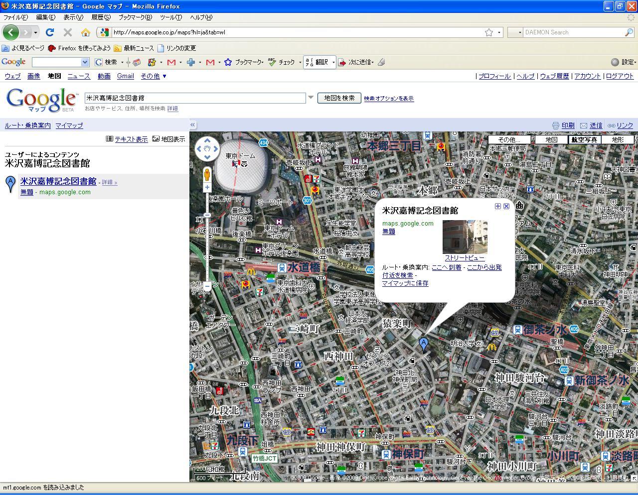Click the Google Toolbar 検索 button
Screen dimensions: 638x495
pos(107,62)
